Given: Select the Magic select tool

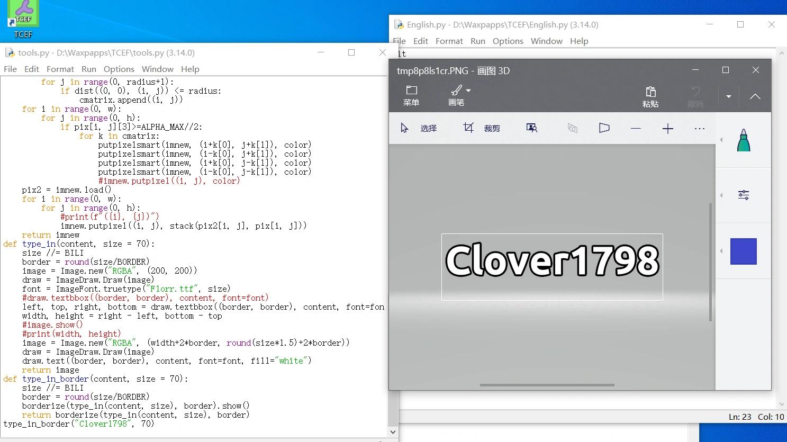Looking at the screenshot, I should 532,128.
